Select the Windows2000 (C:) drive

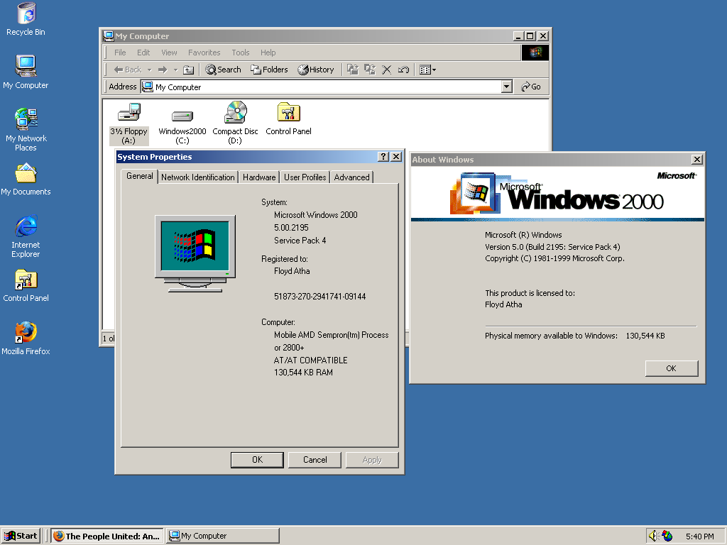coord(182,116)
